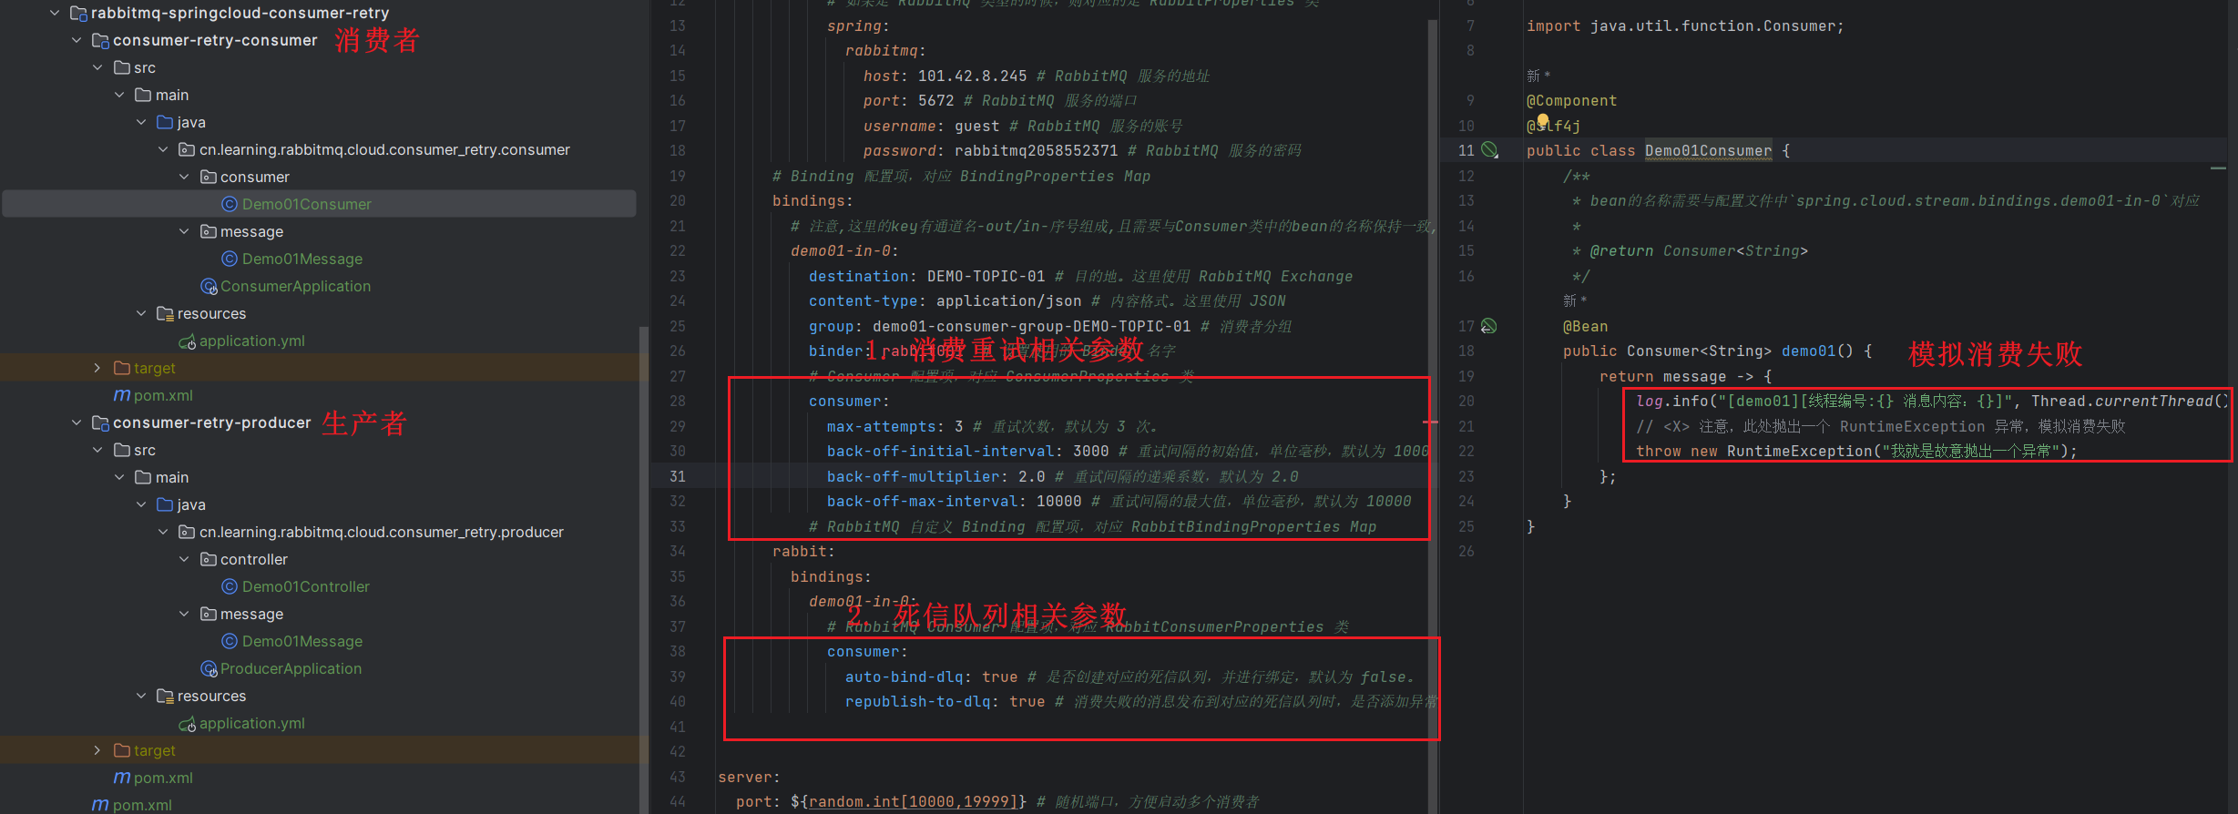Image resolution: width=2238 pixels, height=814 pixels.
Task: Click line number 31 in yml gutter
Action: 678,476
